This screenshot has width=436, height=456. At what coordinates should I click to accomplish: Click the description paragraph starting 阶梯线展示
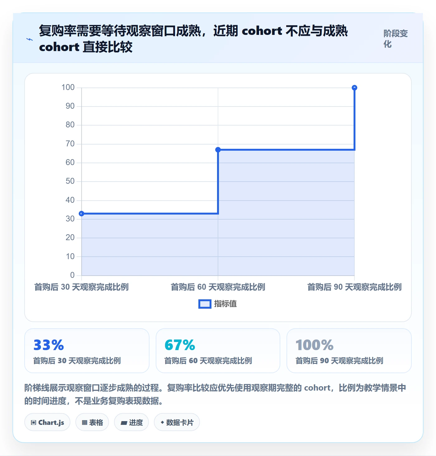(215, 394)
